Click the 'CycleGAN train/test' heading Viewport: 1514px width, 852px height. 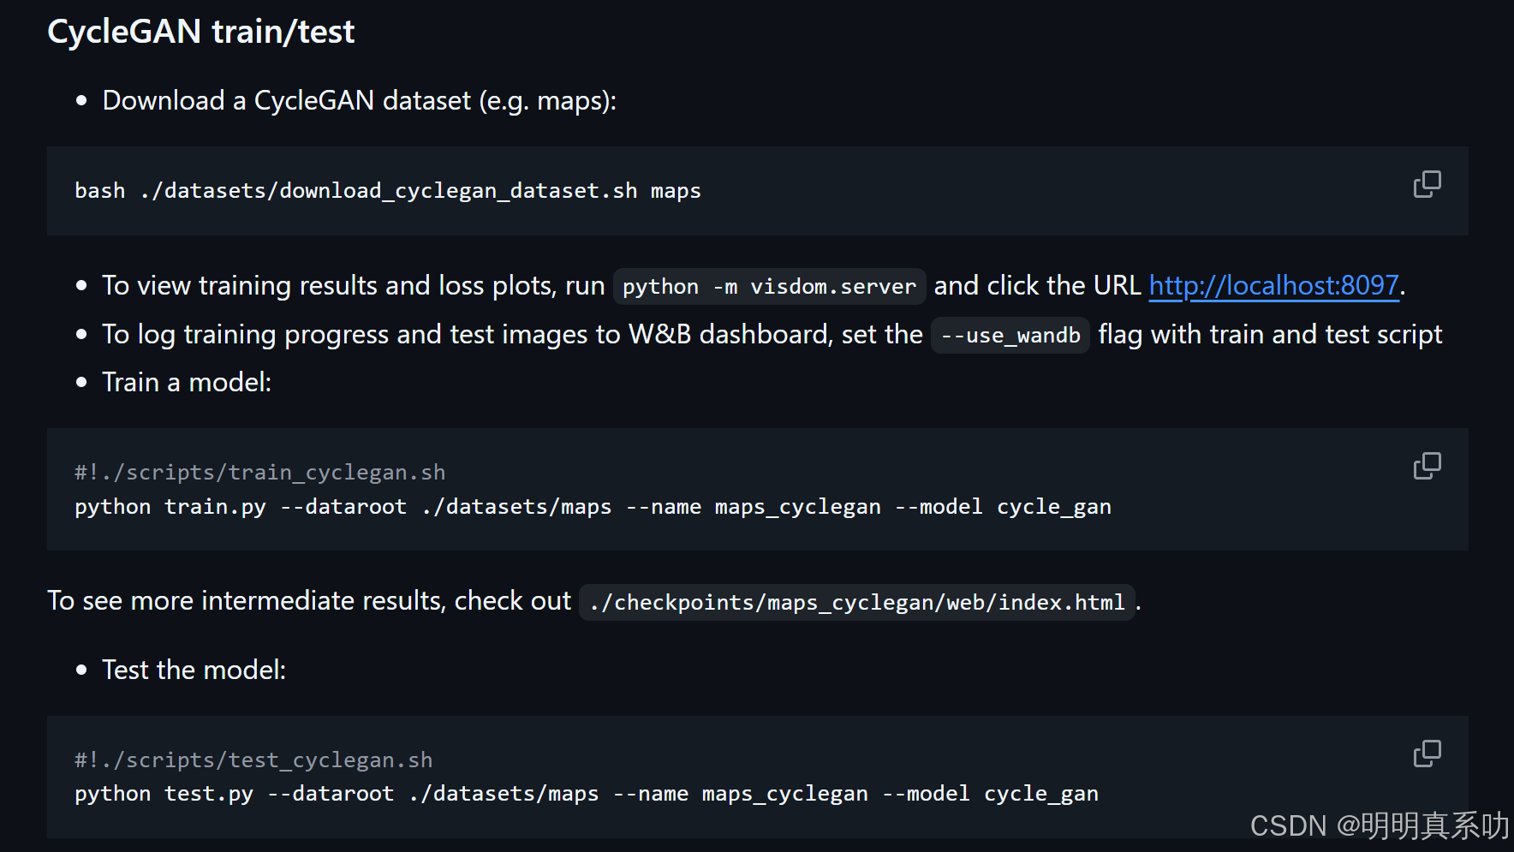pyautogui.click(x=200, y=32)
